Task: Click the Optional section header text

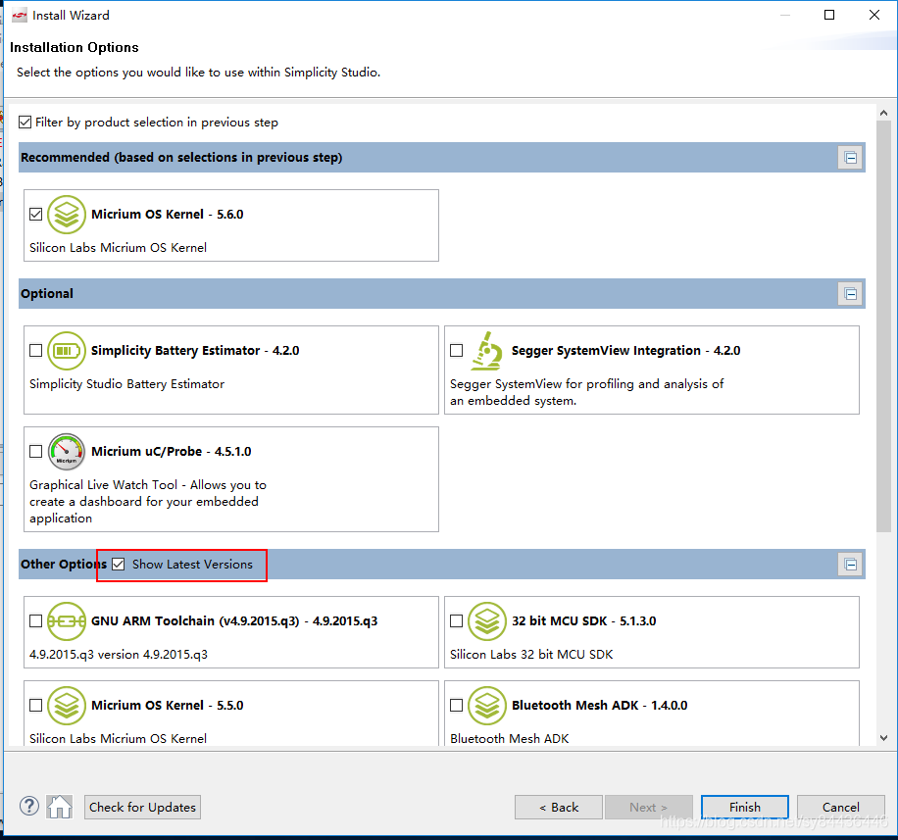Action: pos(47,294)
